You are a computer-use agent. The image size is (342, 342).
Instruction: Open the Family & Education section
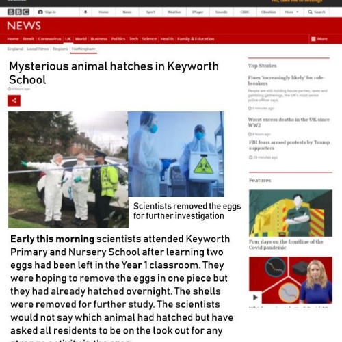tap(196, 39)
